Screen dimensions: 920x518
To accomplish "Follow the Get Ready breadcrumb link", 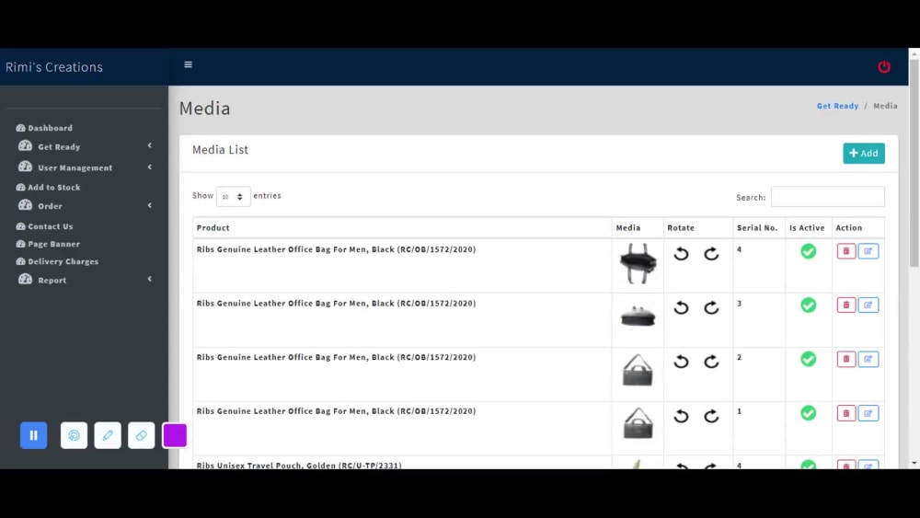I will coord(837,106).
